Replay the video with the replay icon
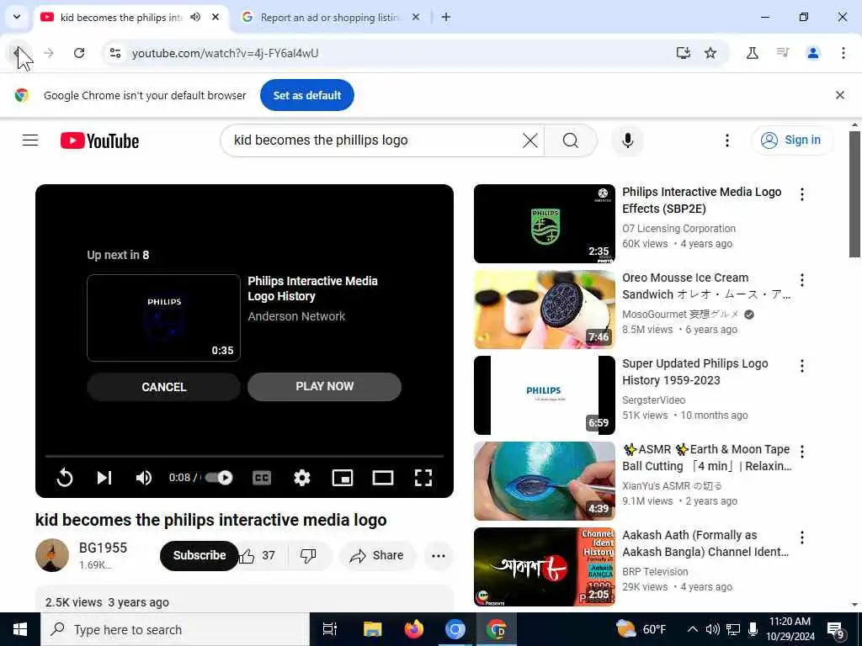The width and height of the screenshot is (862, 646). (64, 478)
